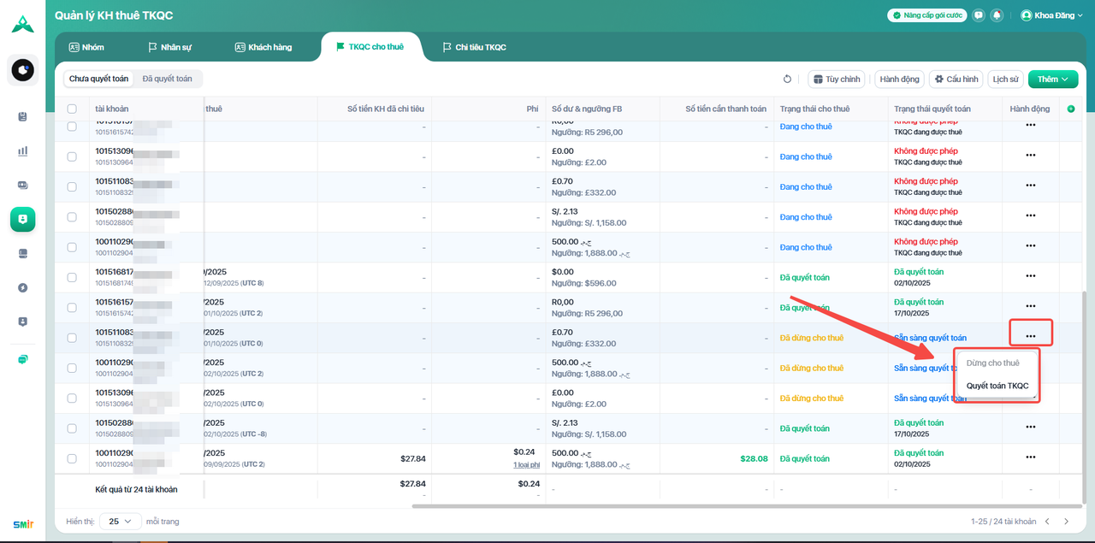
Task: Click the lightning bolt icon in the sidebar
Action: pyautogui.click(x=23, y=287)
